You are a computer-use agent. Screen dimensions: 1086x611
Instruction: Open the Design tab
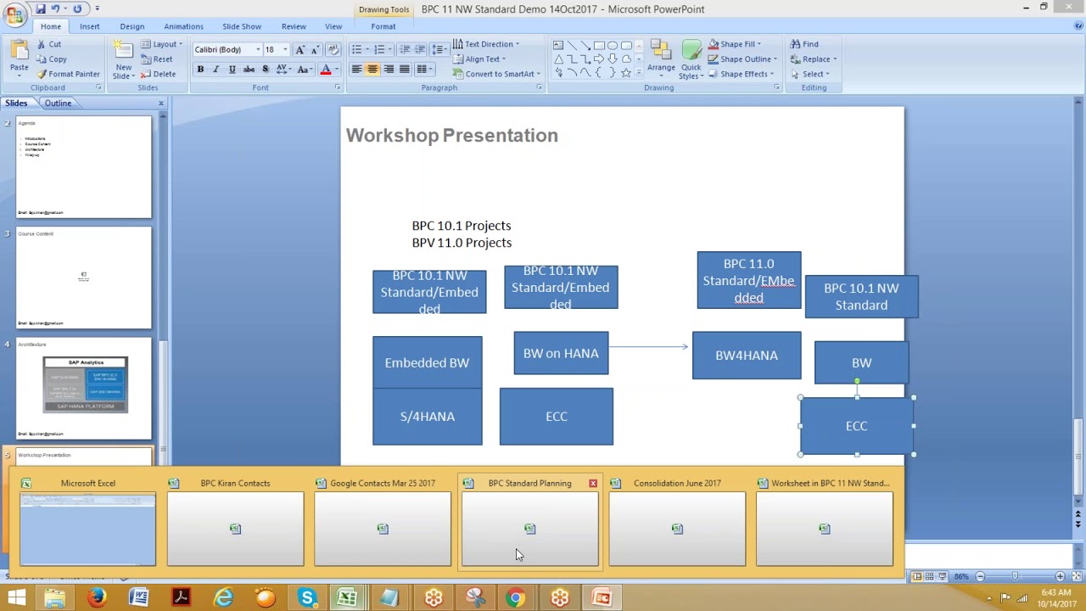point(132,26)
